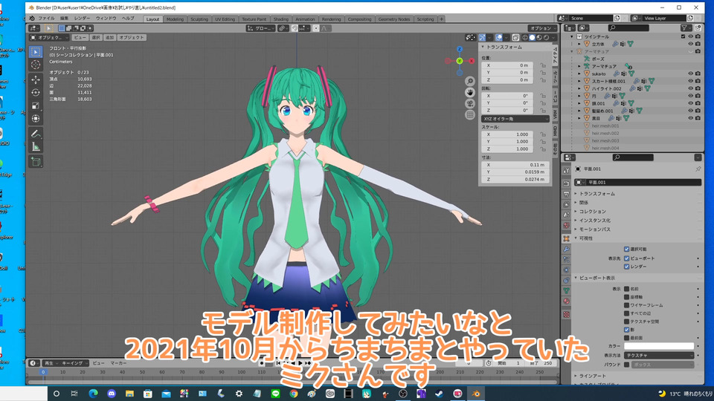
Task: Open the ファイル menu
Action: (x=46, y=18)
